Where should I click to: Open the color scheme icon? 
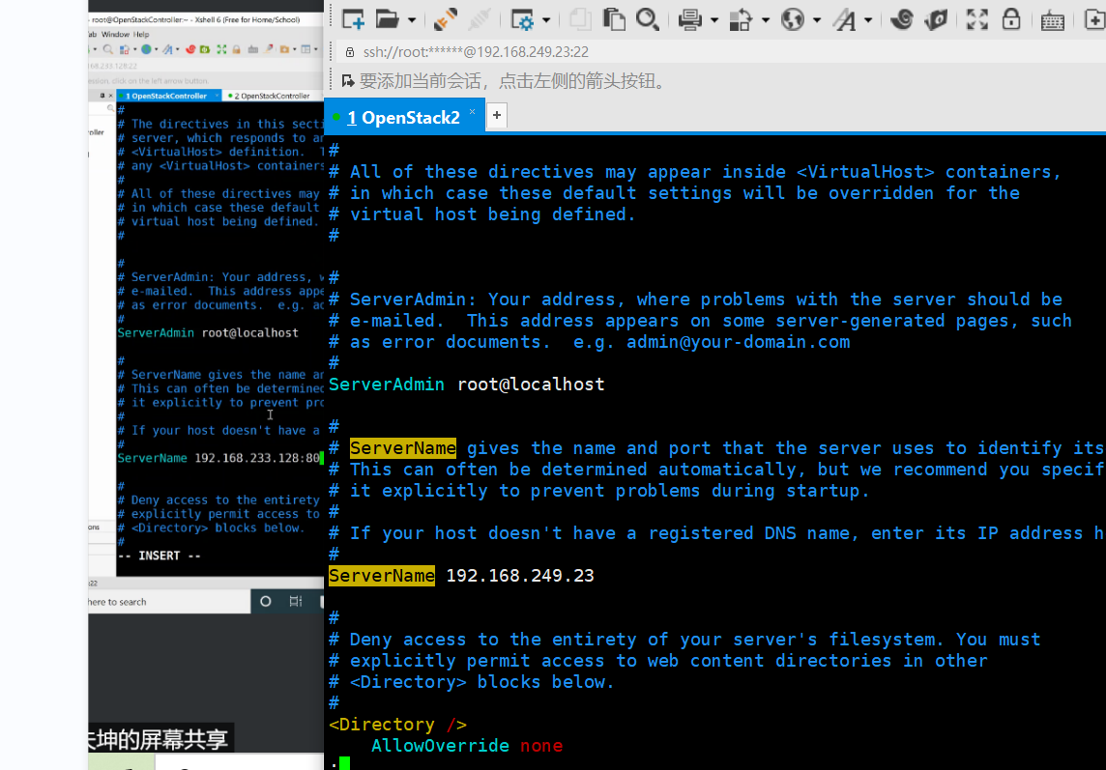click(741, 19)
